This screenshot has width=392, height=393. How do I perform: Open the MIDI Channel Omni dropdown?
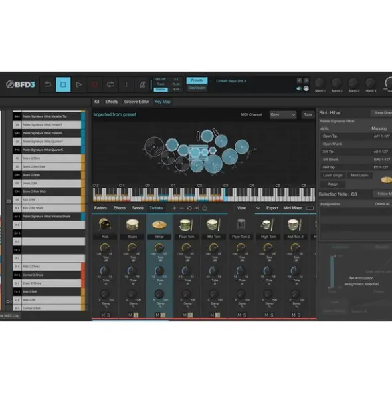pyautogui.click(x=283, y=114)
